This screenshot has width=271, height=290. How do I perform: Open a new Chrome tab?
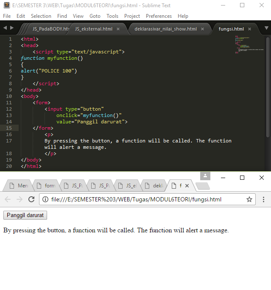(203, 186)
